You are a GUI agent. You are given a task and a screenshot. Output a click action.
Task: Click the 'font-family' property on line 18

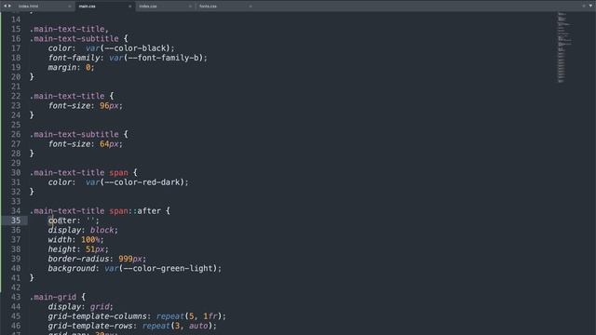tap(74, 58)
